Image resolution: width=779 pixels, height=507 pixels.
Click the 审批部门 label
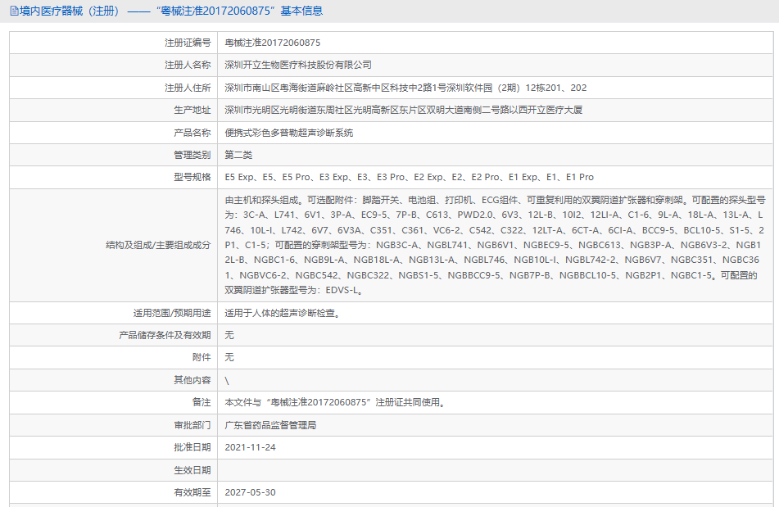pyautogui.click(x=192, y=425)
